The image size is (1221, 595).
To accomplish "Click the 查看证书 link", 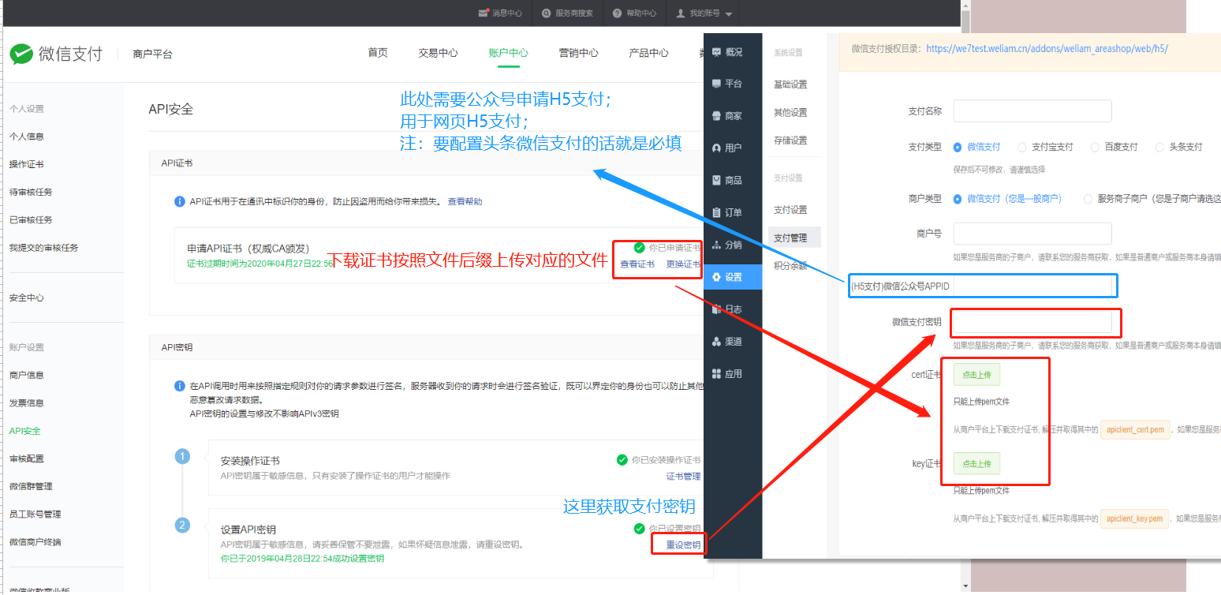I will tap(637, 264).
